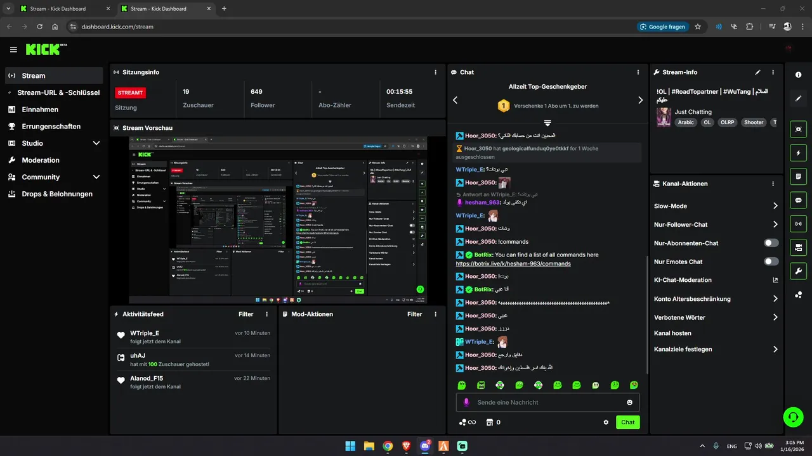
Task: Open Aktivitätsfeed three-dot options menu
Action: point(266,314)
